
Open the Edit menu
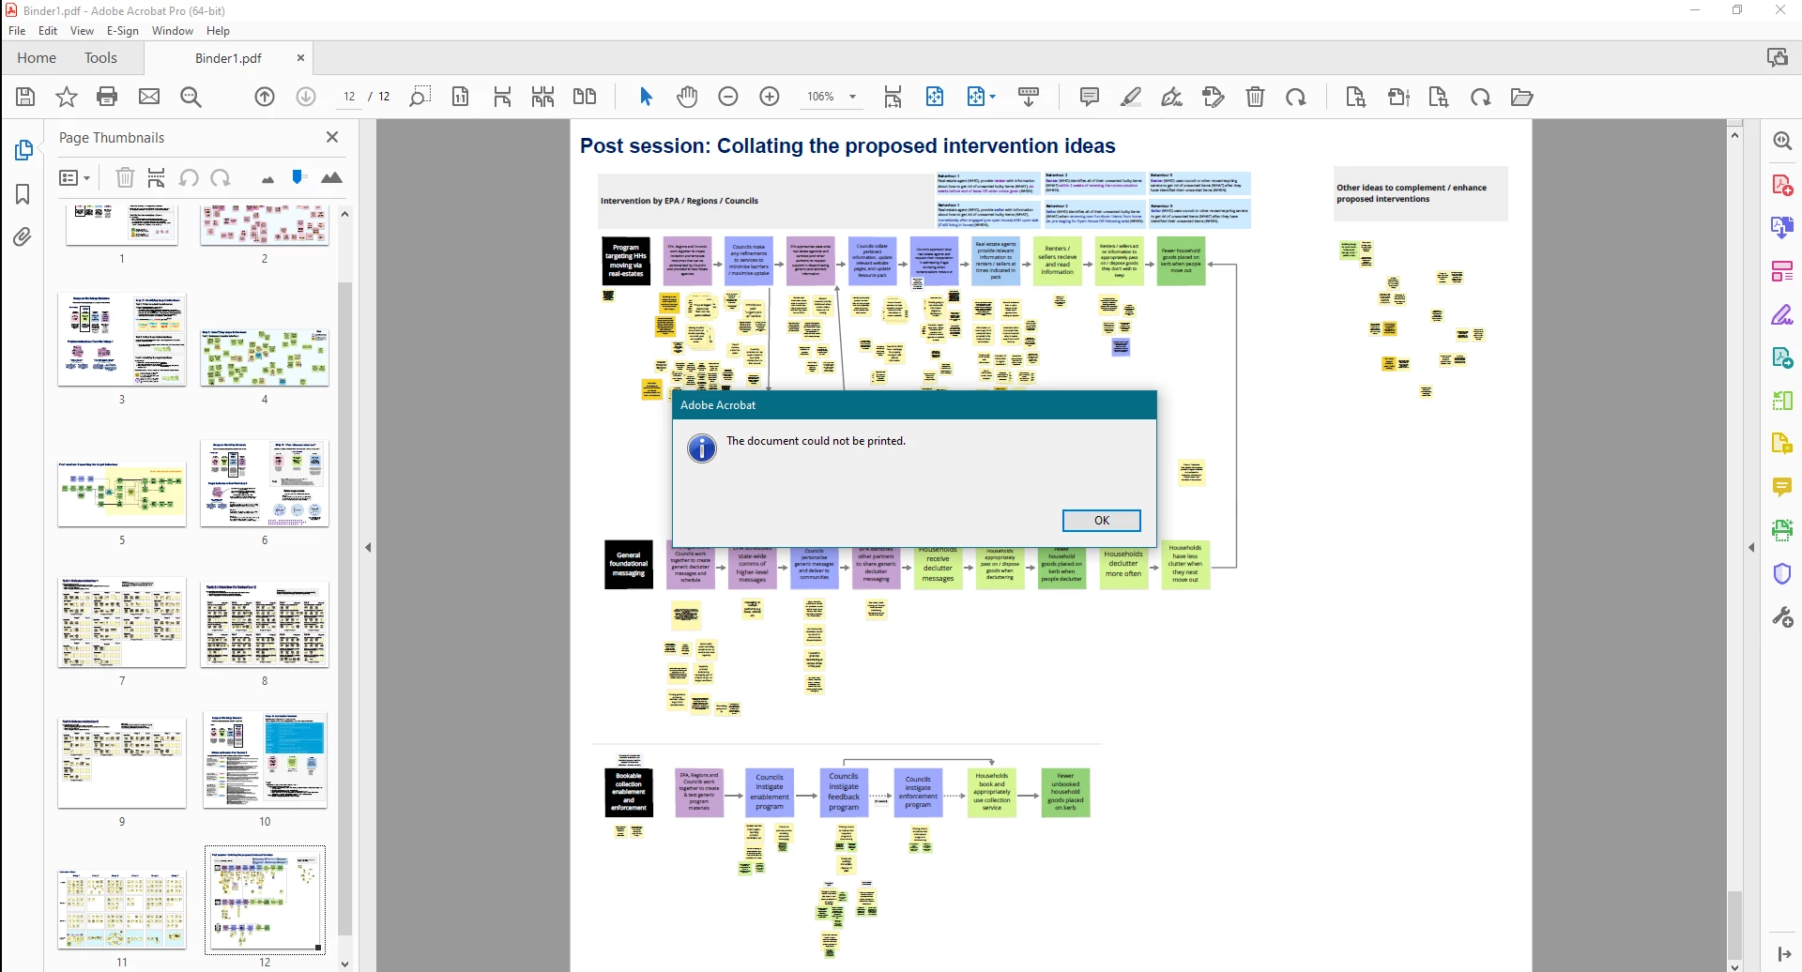(x=48, y=31)
